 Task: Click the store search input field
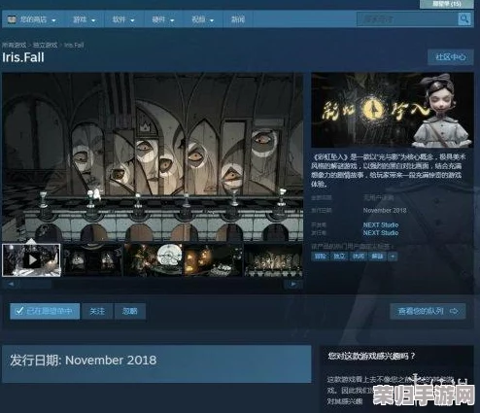(x=407, y=19)
